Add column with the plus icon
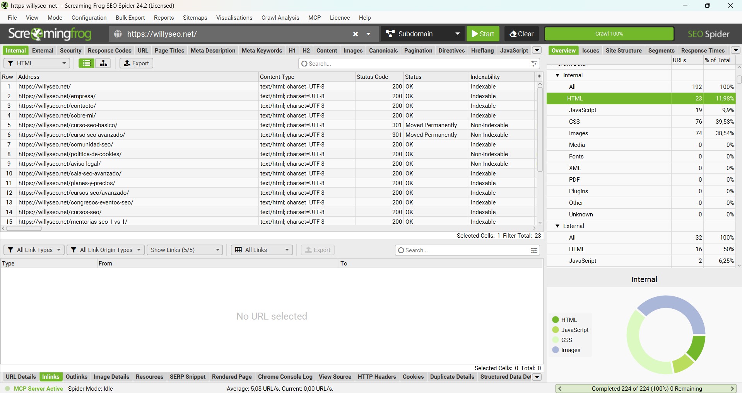The image size is (742, 393). tap(539, 77)
